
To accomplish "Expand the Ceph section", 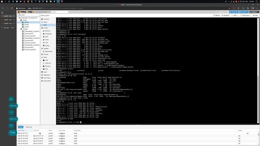I will [x=54, y=72].
